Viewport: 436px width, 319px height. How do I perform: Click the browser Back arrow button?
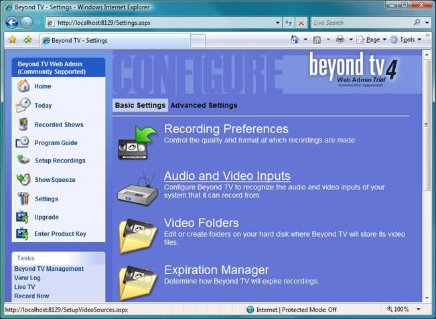pos(12,23)
